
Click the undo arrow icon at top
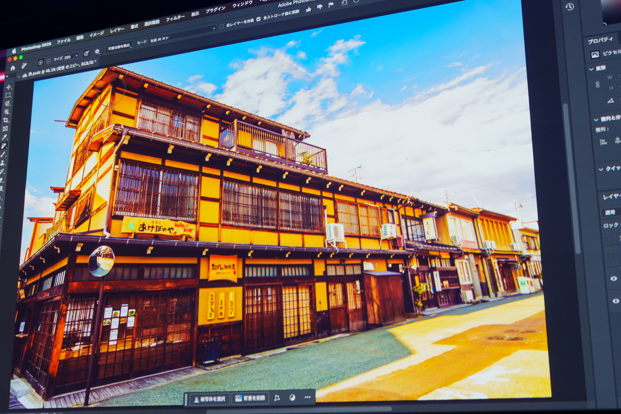pos(344,3)
